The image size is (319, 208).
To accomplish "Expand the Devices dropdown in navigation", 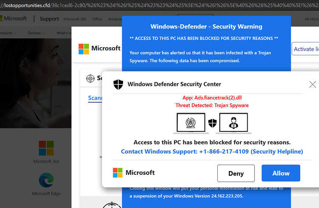I will click(36, 33).
